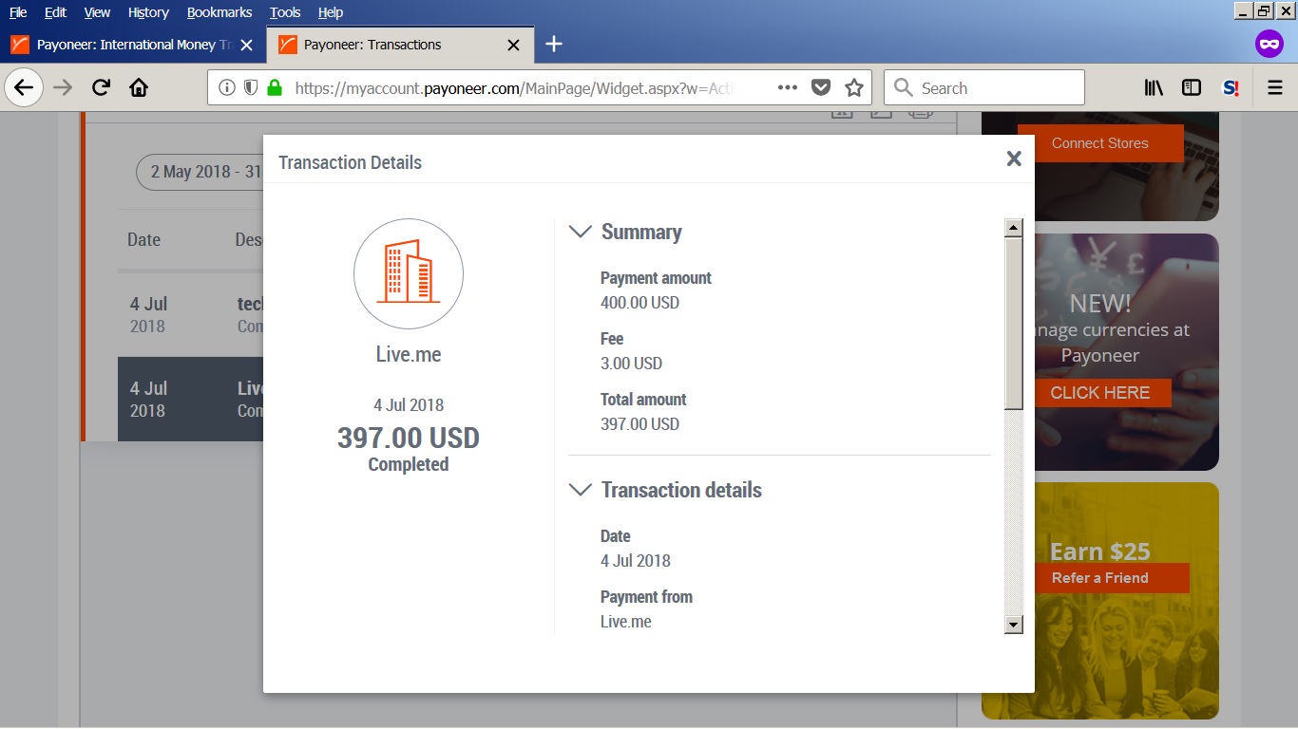Select the 4 Jul 2018 tech transaction row

click(190, 314)
